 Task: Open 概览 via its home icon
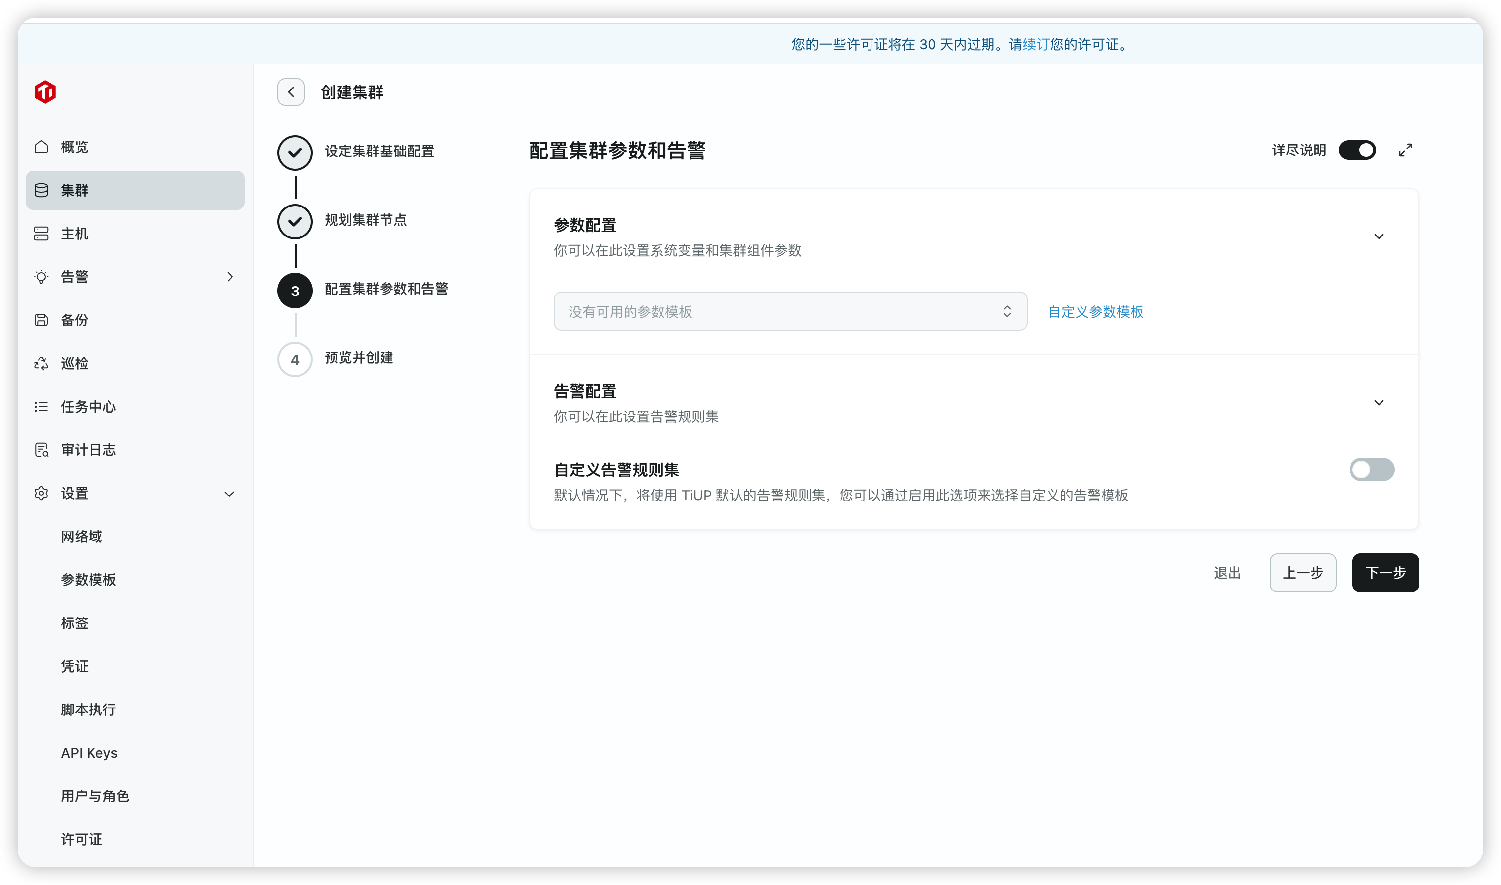coord(41,147)
